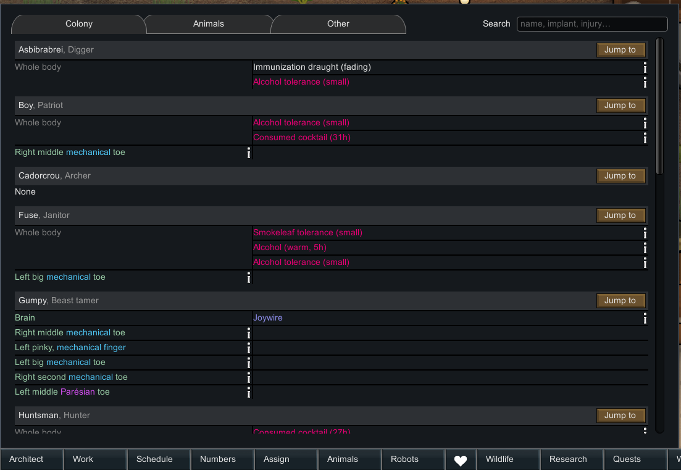Switch to the Animals tab at top
The image size is (681, 470).
click(209, 24)
